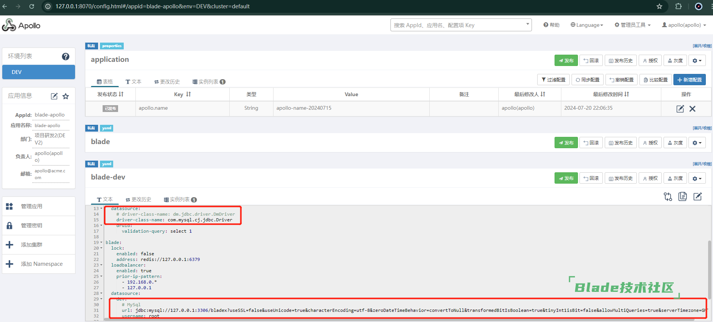
Task: Click 回滚 for blade-dev namespace
Action: point(591,178)
